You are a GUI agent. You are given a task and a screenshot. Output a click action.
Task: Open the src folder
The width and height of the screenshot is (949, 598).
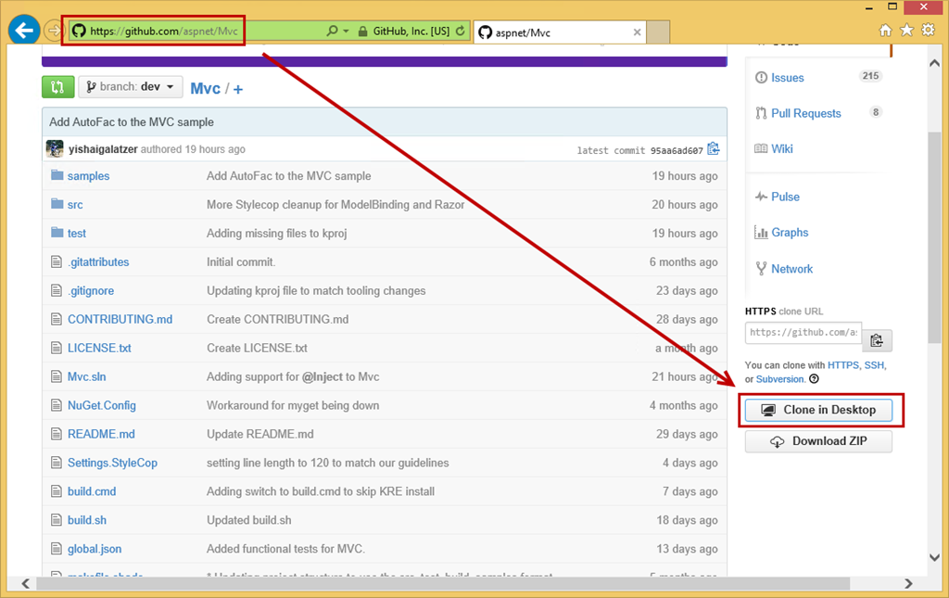[75, 205]
